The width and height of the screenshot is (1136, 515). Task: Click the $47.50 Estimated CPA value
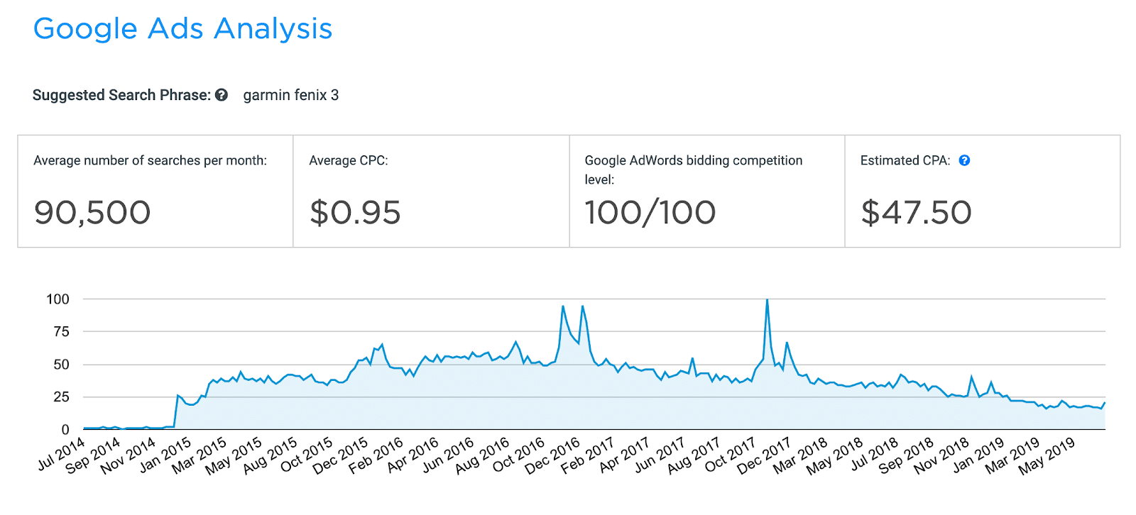click(916, 212)
